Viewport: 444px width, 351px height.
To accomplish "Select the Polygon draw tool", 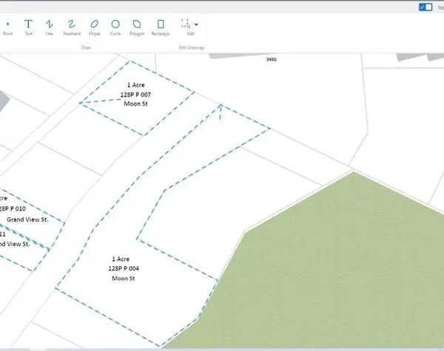I will [x=137, y=28].
